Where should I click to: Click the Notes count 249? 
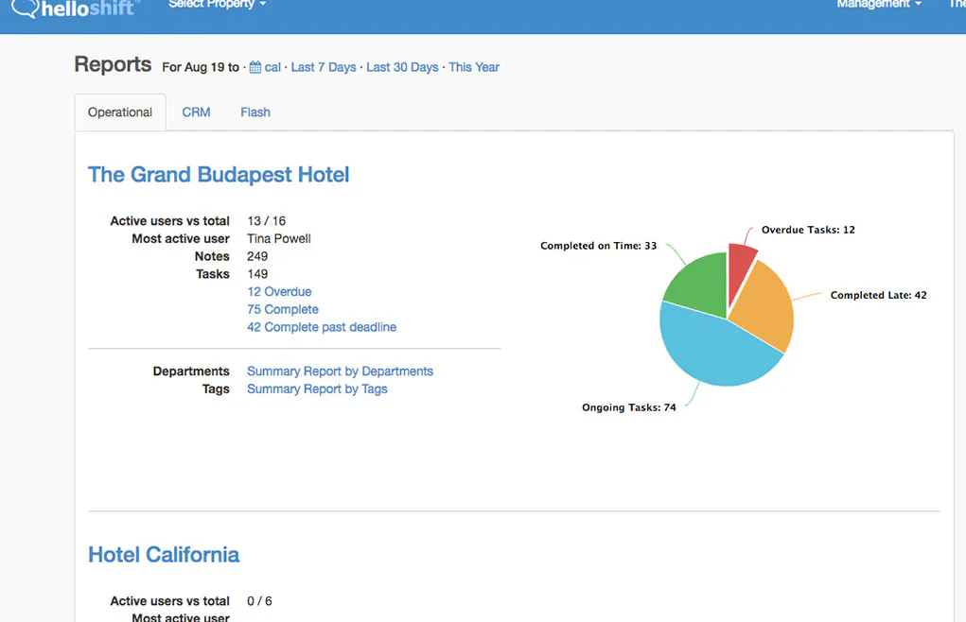pyautogui.click(x=257, y=256)
